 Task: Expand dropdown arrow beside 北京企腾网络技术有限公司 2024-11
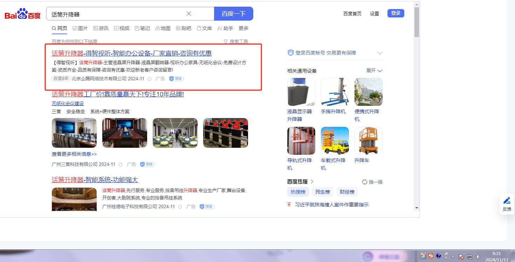150,79
